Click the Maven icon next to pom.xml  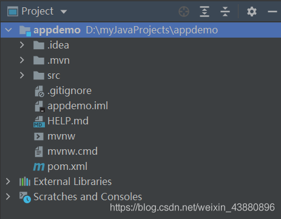tap(39, 167)
